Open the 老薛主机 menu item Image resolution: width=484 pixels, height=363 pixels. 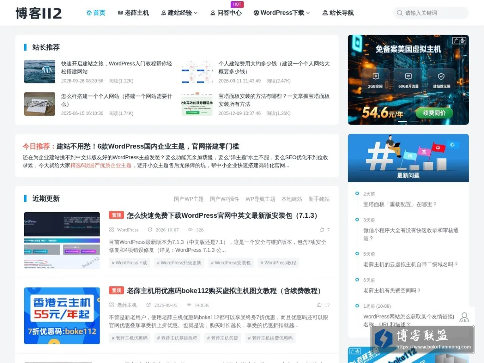[133, 13]
